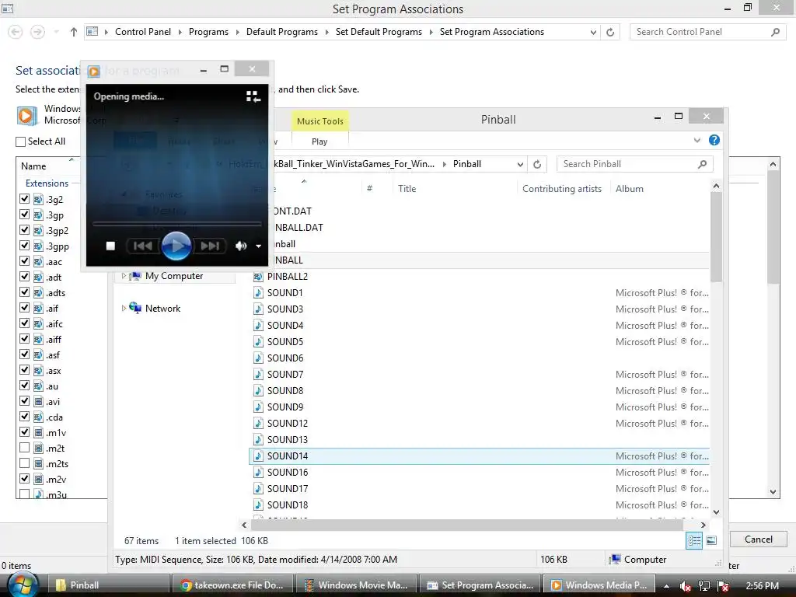Viewport: 796px width, 597px height.
Task: Check the .m2t extension checkbox
Action: click(24, 448)
